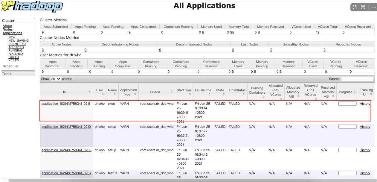Expand the Tools sidebar section

click(x=7, y=74)
